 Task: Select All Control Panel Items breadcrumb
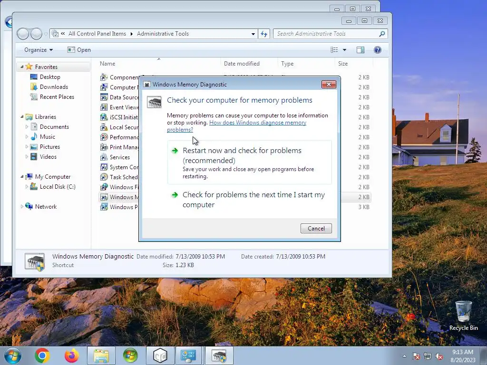[97, 34]
